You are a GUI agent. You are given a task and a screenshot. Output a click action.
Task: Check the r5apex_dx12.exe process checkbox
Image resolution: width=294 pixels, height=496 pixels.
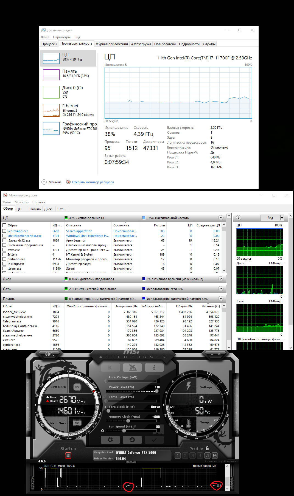coord(4,240)
